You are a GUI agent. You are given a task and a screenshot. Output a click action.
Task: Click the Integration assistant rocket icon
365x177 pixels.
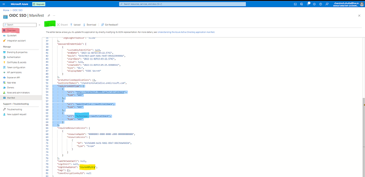click(5, 41)
